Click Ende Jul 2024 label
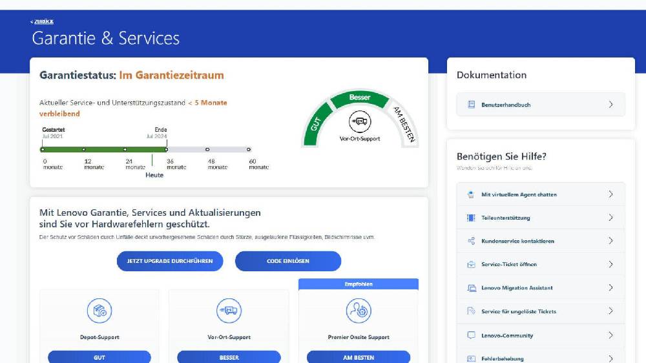Image resolution: width=646 pixels, height=363 pixels. [x=157, y=132]
